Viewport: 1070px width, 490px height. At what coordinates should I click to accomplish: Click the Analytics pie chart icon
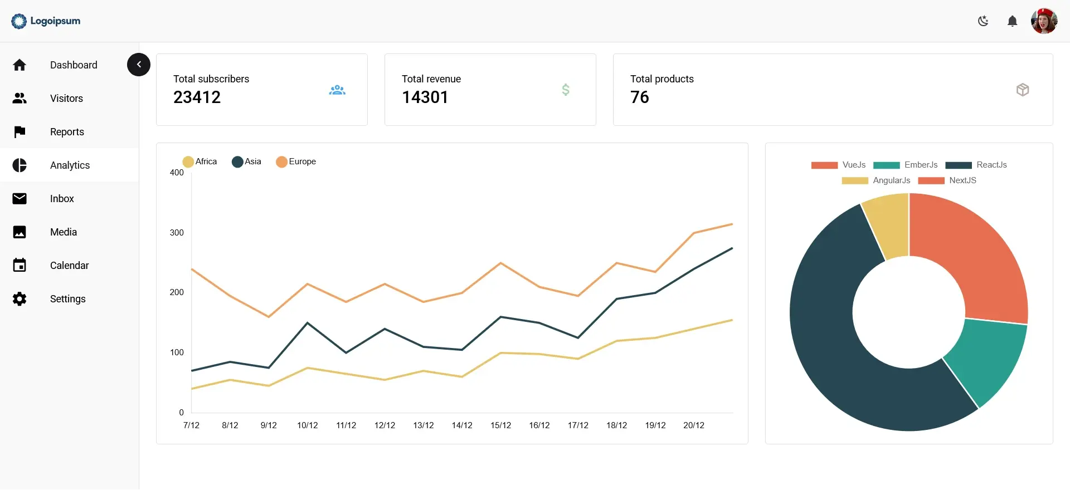[x=20, y=165]
